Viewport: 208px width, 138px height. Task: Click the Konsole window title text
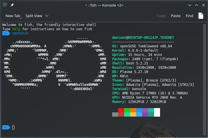[104, 5]
